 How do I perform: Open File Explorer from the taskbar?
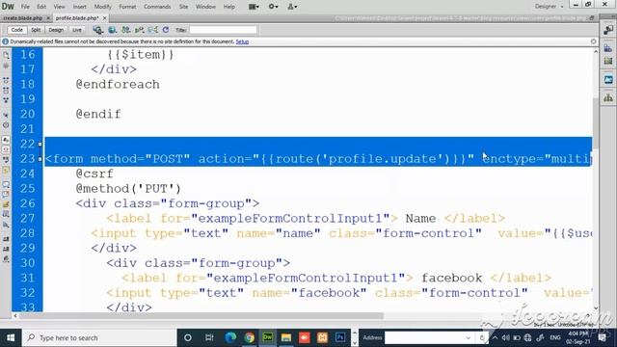click(286, 338)
